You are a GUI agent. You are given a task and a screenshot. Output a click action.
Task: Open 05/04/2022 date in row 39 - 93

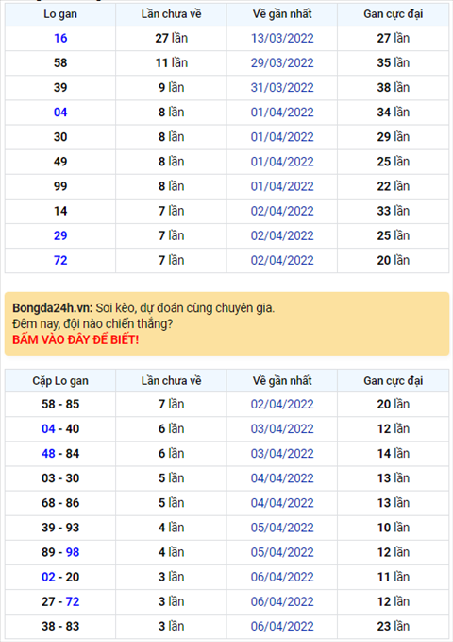point(282,528)
